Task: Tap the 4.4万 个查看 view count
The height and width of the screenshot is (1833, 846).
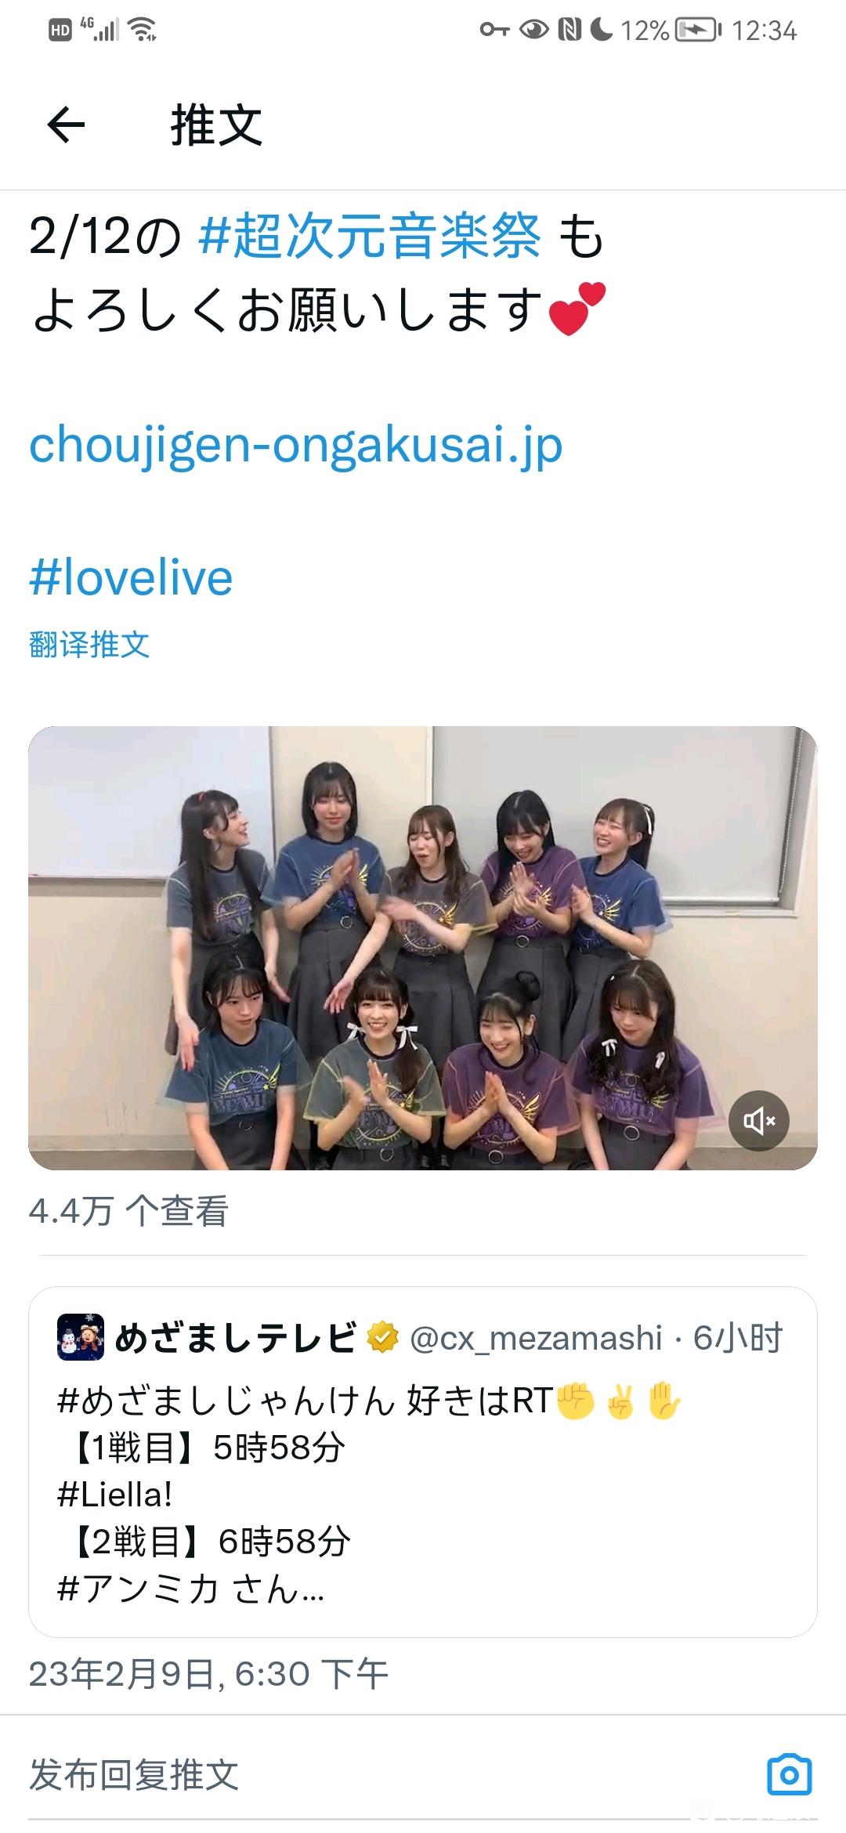Action: 128,1211
